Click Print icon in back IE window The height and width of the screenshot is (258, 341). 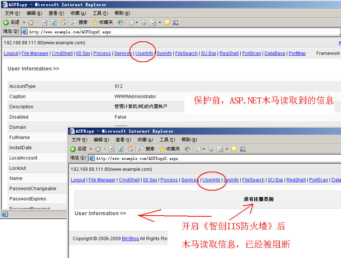[x=143, y=22]
